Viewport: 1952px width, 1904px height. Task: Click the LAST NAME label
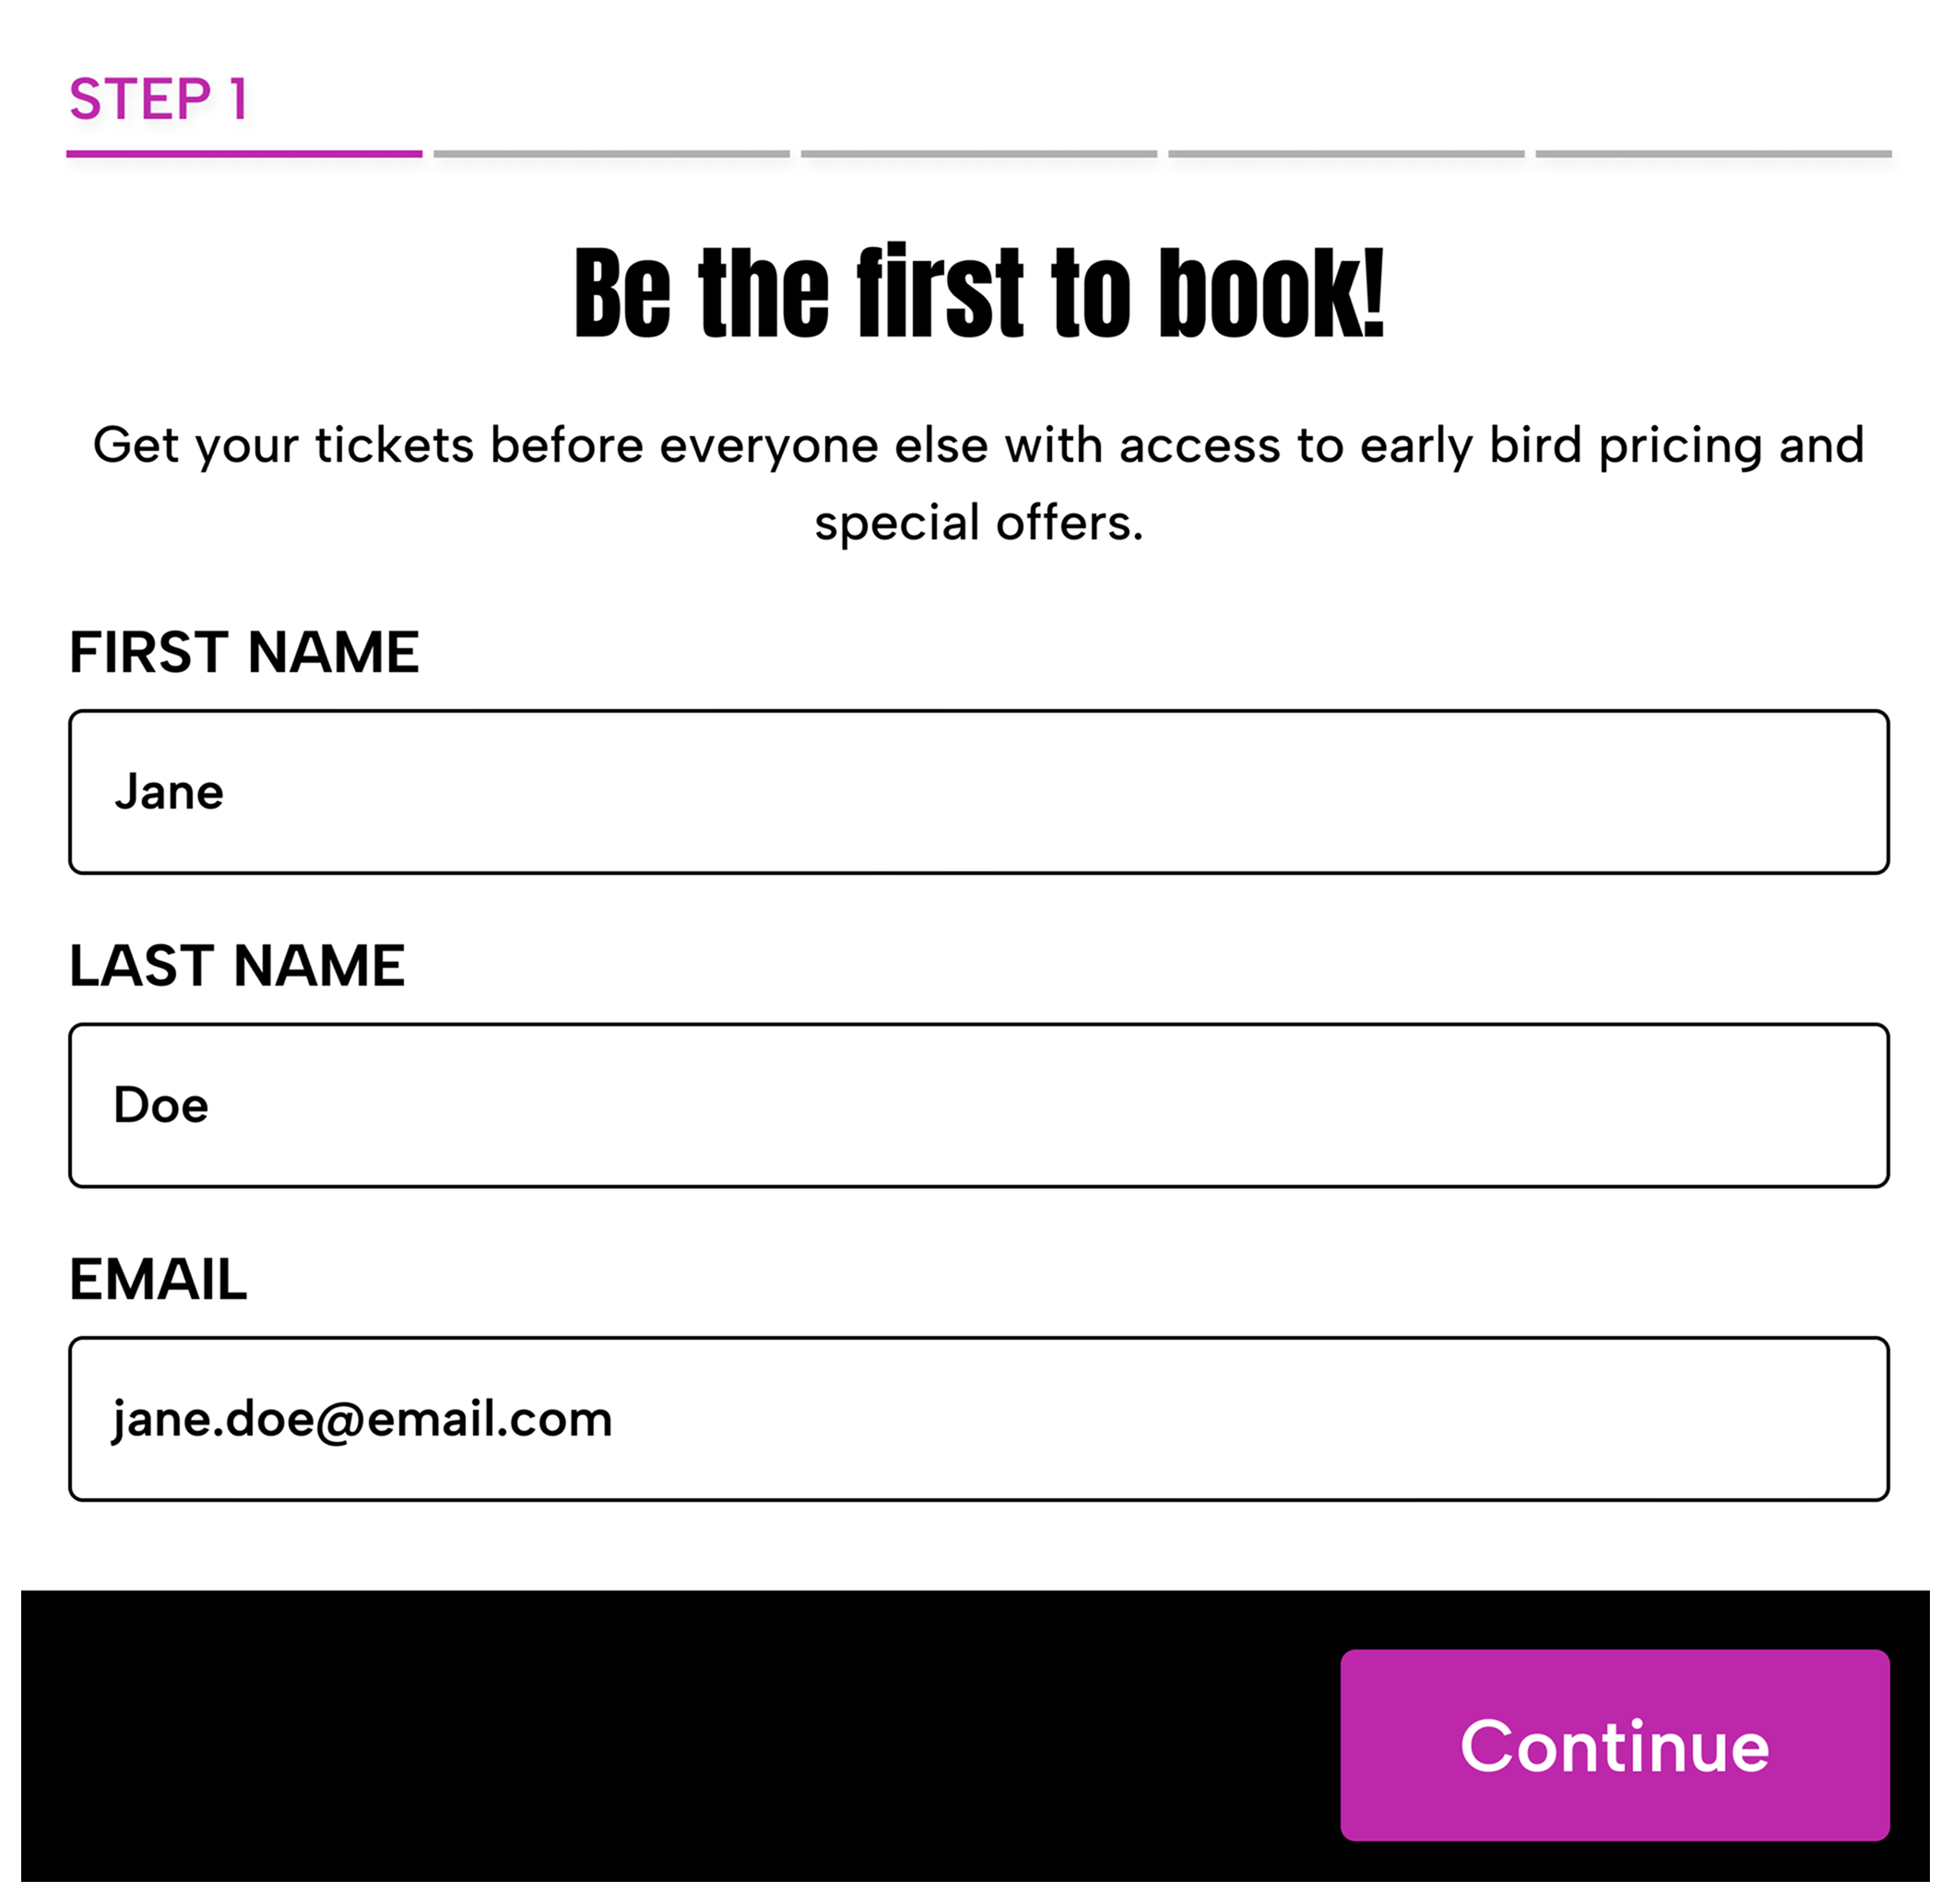[x=237, y=966]
